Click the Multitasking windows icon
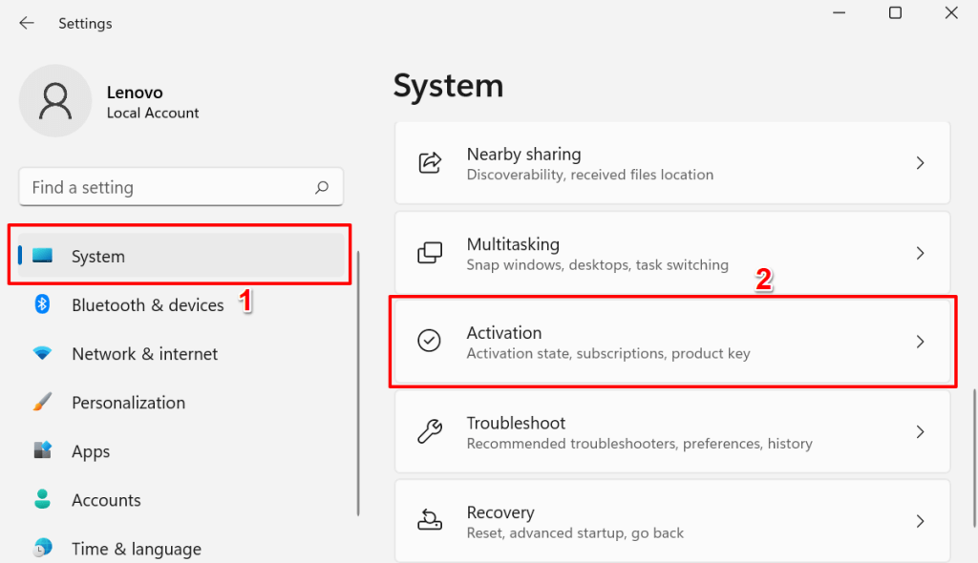This screenshot has height=563, width=978. [x=430, y=253]
